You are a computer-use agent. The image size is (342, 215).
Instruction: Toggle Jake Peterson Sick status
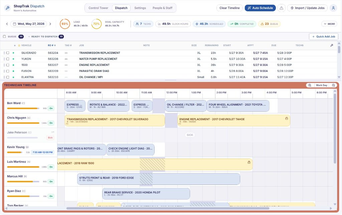pyautogui.click(x=50, y=137)
